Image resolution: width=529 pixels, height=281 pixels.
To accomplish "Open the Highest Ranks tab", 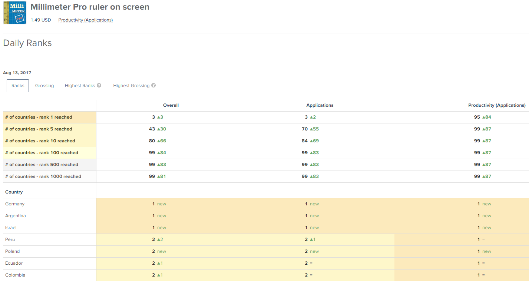I will pos(80,86).
